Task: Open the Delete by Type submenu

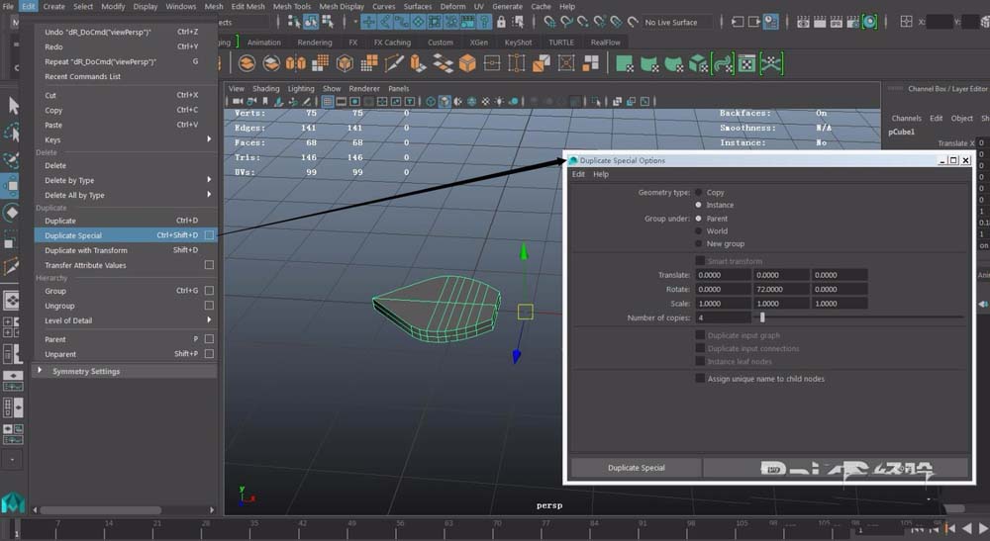Action: point(125,180)
